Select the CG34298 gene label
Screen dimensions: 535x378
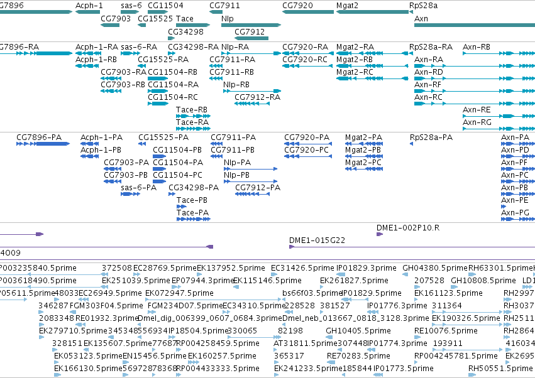pyautogui.click(x=185, y=31)
